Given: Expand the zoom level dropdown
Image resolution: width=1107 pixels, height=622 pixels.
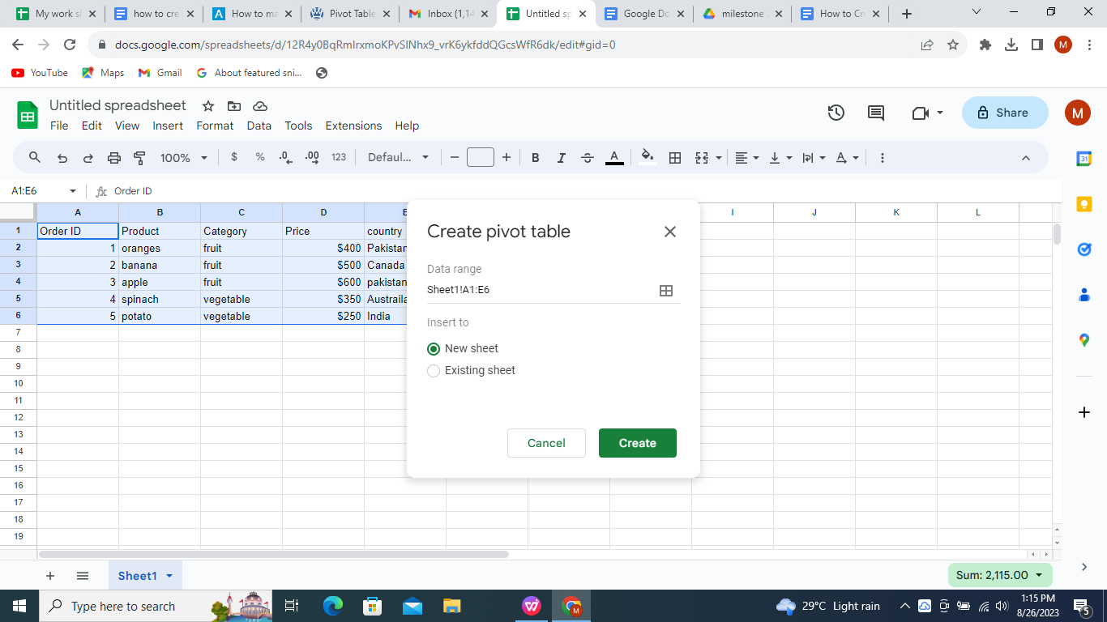Looking at the screenshot, I should 182,157.
